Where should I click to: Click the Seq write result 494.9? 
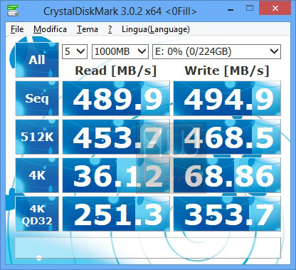227,98
